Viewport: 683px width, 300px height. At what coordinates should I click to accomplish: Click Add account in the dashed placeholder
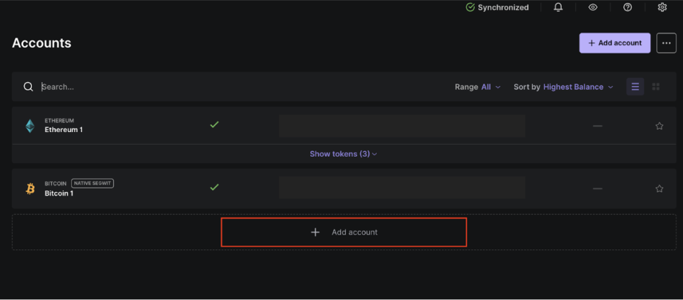tap(344, 232)
